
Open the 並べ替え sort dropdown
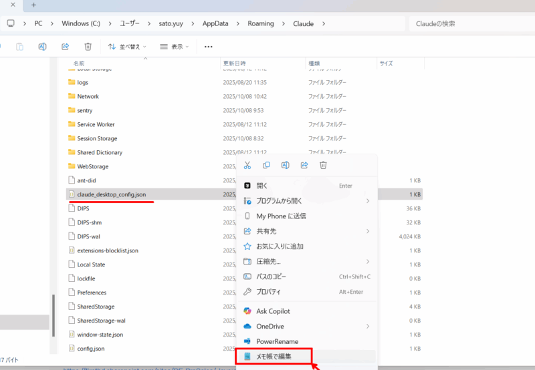[125, 47]
